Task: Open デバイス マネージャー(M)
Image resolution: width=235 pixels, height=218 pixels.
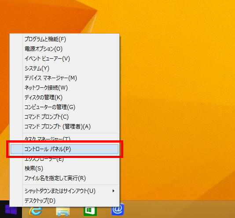Action: click(x=64, y=78)
